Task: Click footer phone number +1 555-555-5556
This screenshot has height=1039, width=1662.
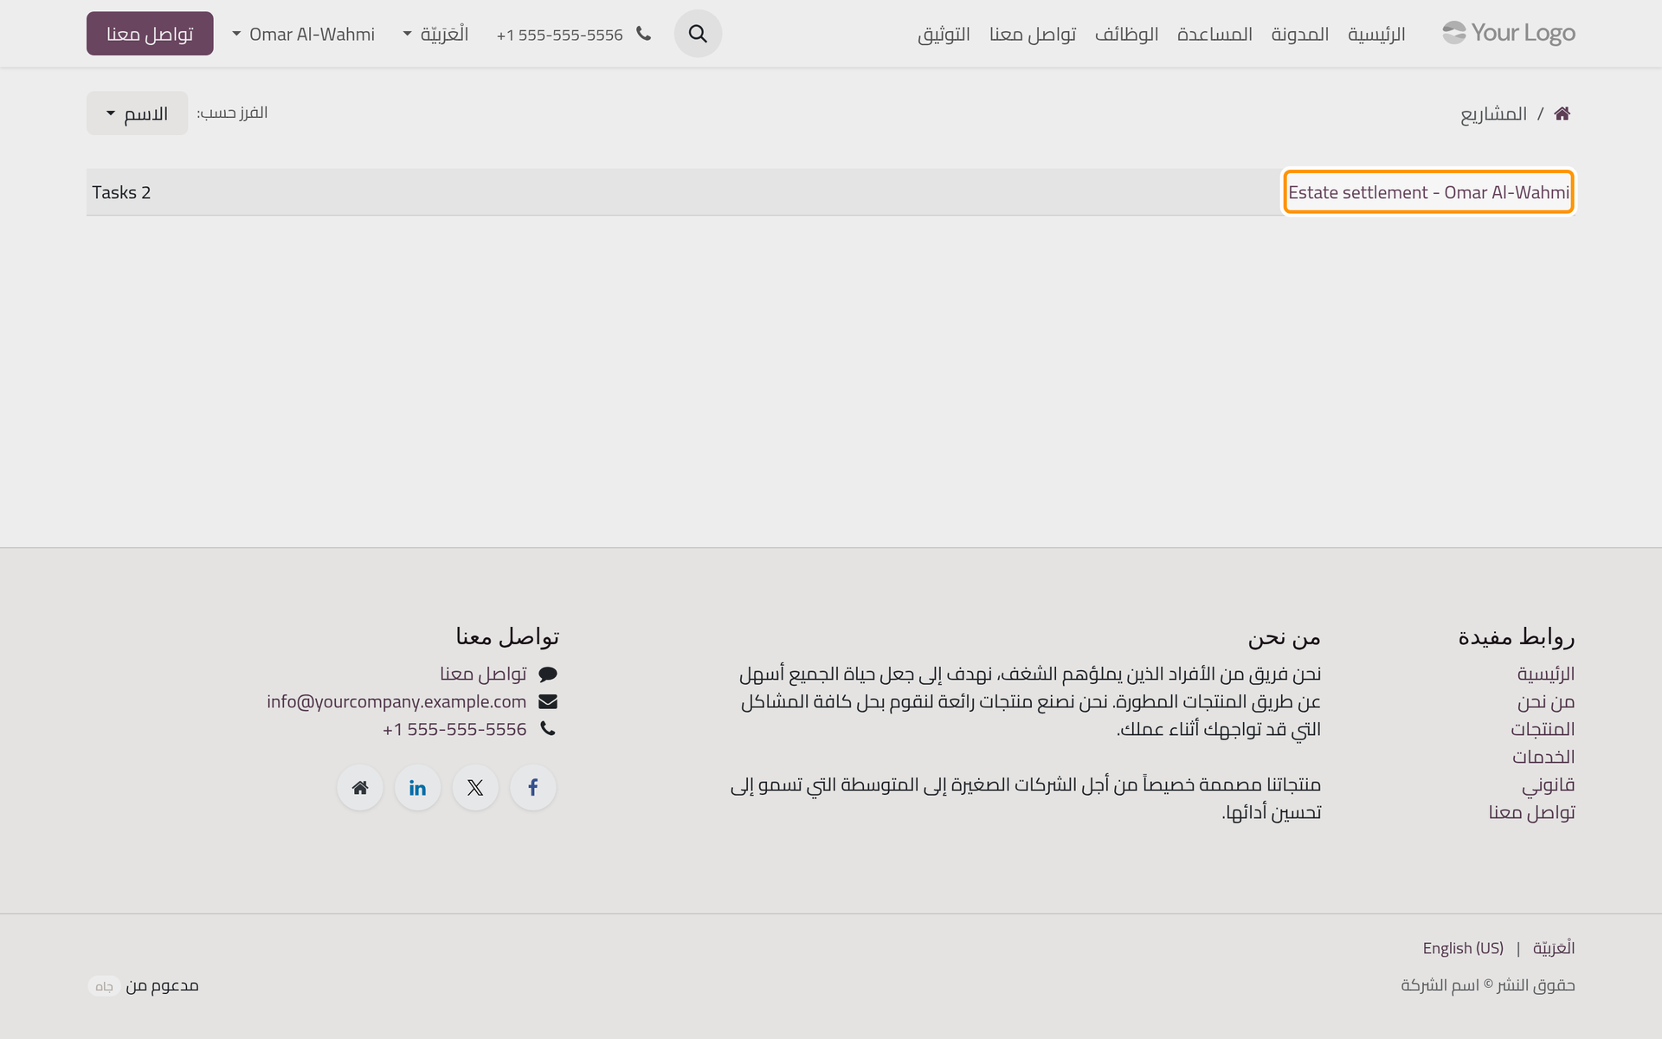Action: (454, 729)
